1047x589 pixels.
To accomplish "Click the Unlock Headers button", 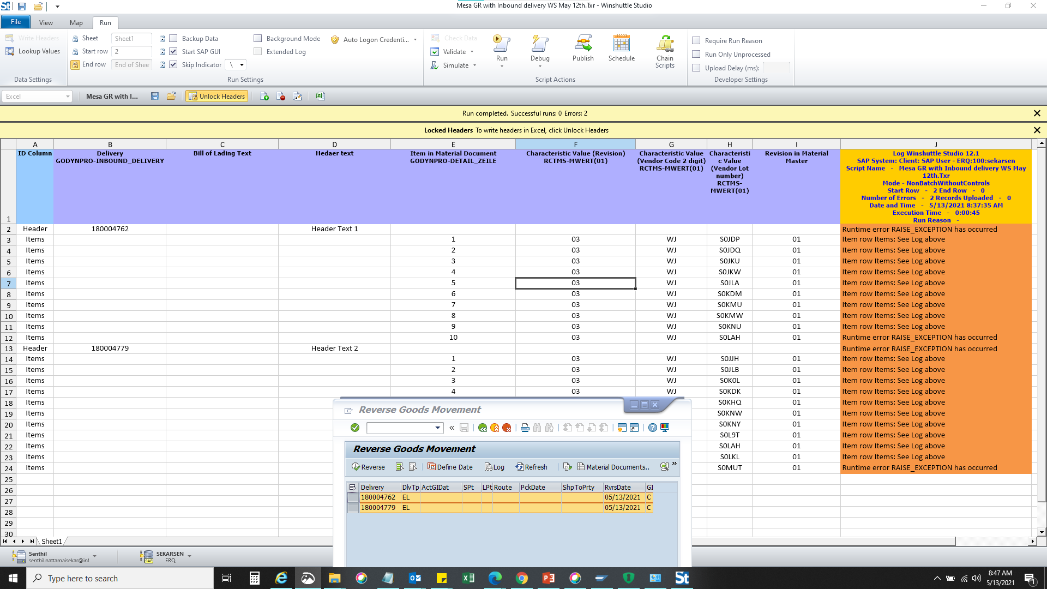I will (x=216, y=97).
